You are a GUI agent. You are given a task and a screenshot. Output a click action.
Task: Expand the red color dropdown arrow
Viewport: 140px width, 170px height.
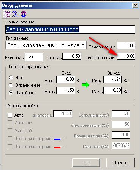pos(63,147)
